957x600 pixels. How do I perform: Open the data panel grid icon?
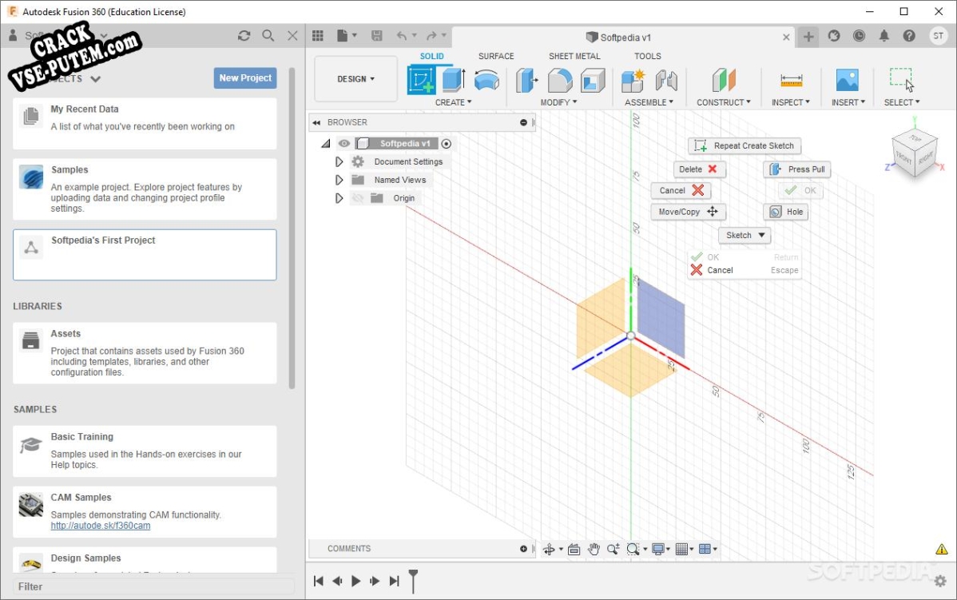click(x=318, y=36)
